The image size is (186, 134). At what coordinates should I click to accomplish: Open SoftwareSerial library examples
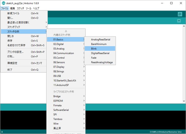[66, 110]
